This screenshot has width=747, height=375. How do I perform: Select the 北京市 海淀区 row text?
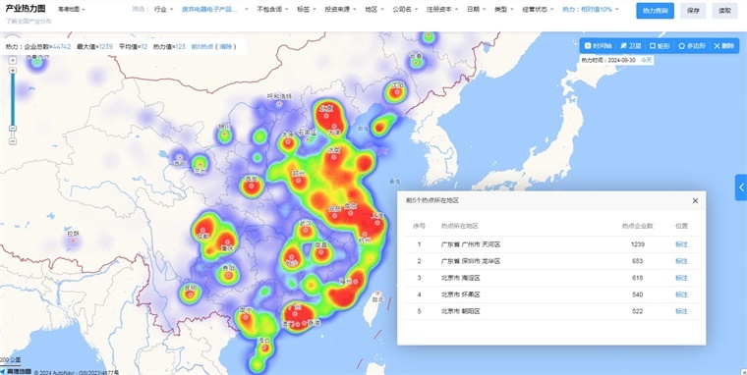(461, 278)
